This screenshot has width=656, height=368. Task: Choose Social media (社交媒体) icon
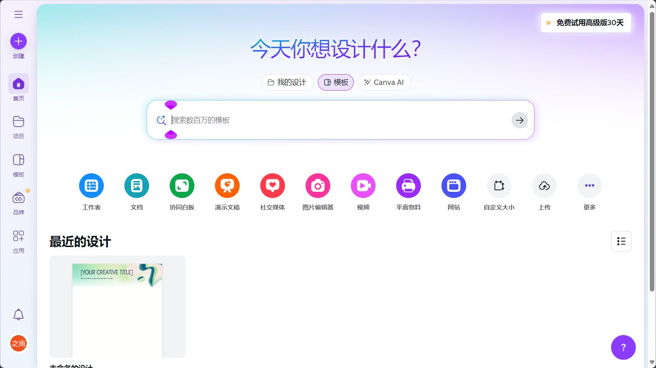pyautogui.click(x=273, y=186)
